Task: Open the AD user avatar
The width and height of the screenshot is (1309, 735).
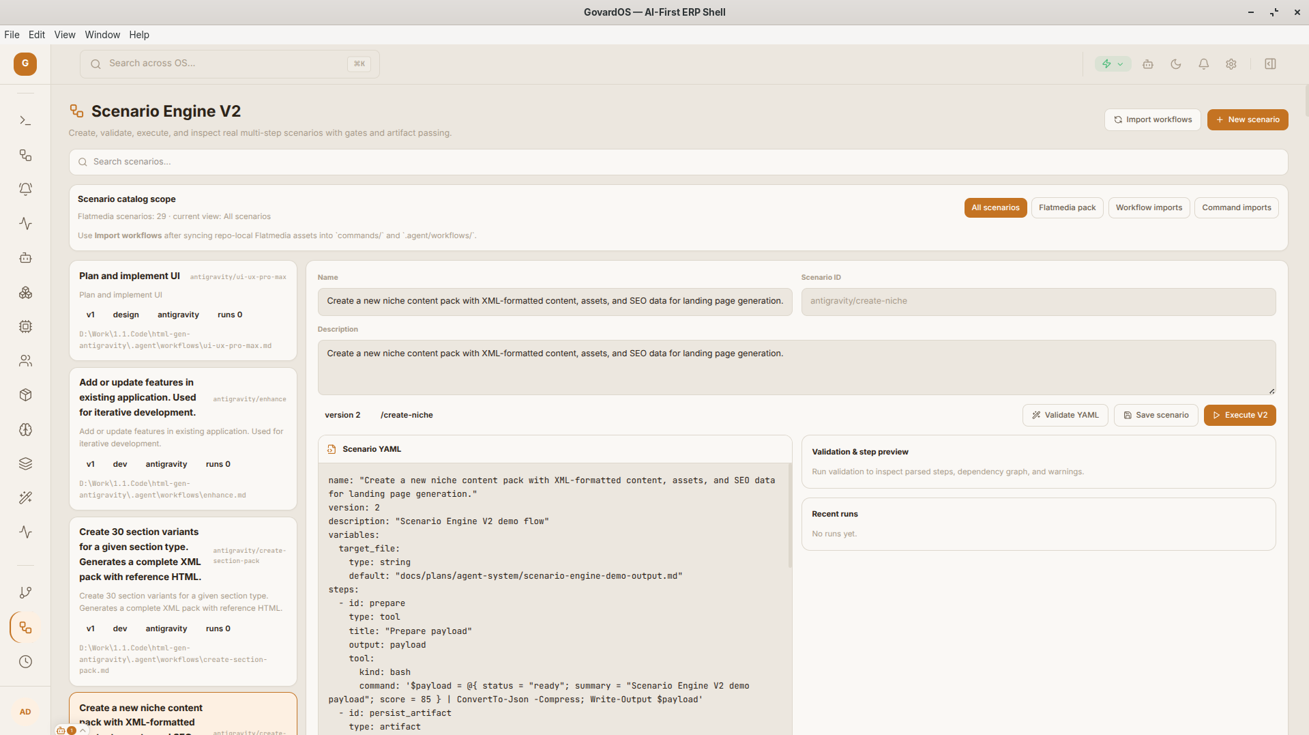Action: coord(25,712)
